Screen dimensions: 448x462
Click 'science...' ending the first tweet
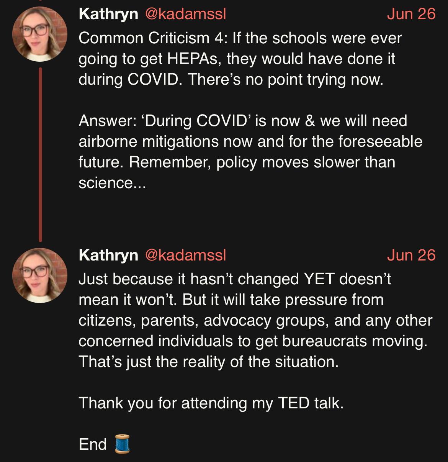[112, 183]
